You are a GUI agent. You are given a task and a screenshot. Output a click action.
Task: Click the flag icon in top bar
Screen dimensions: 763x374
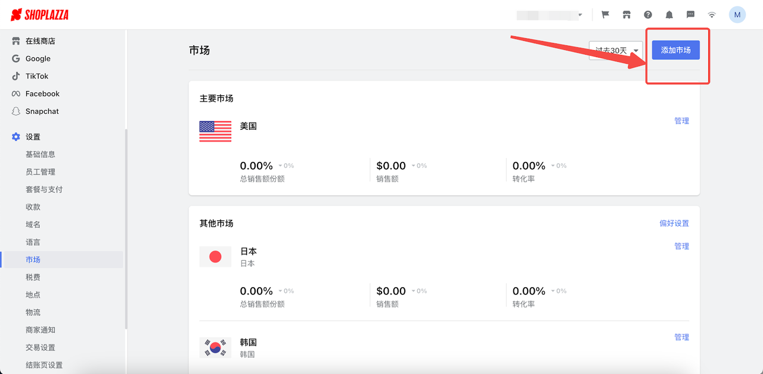click(605, 14)
